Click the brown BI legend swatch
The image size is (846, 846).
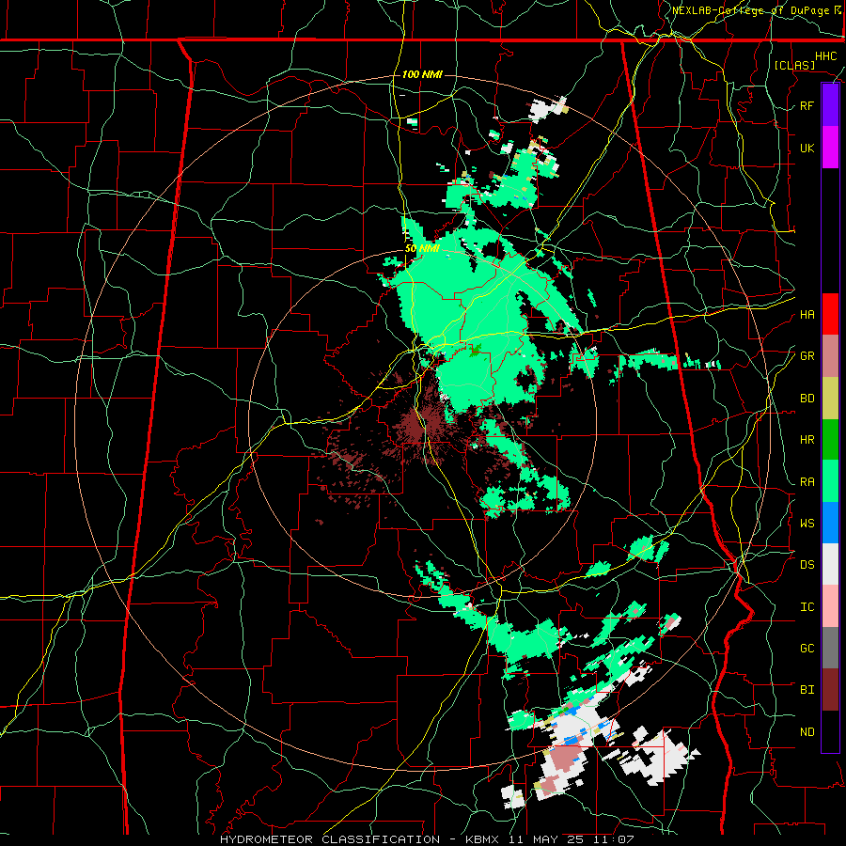pyautogui.click(x=830, y=690)
